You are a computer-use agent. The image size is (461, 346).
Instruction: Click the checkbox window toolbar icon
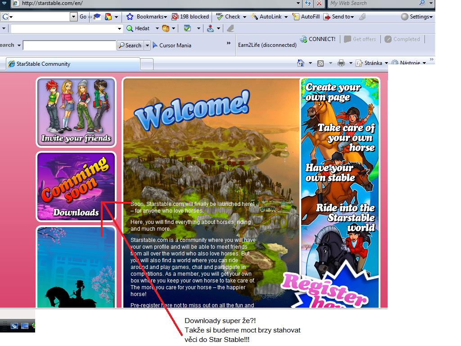click(x=187, y=28)
